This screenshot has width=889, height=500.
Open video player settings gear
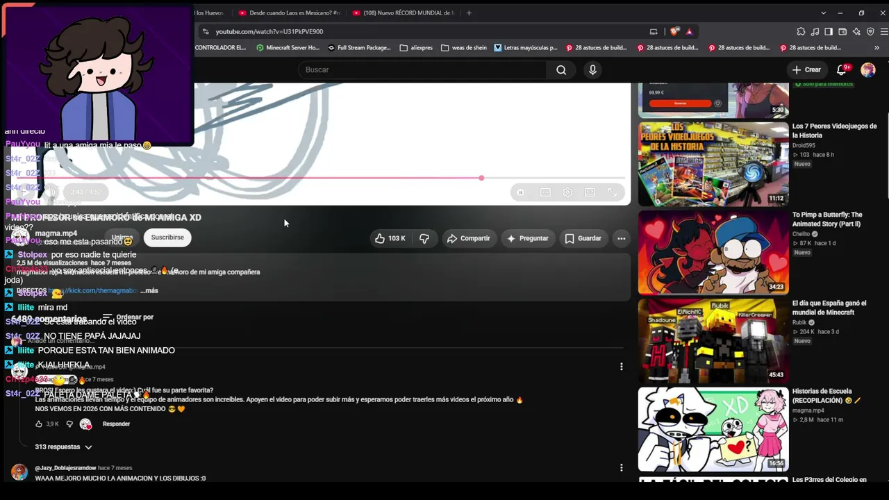pos(567,192)
